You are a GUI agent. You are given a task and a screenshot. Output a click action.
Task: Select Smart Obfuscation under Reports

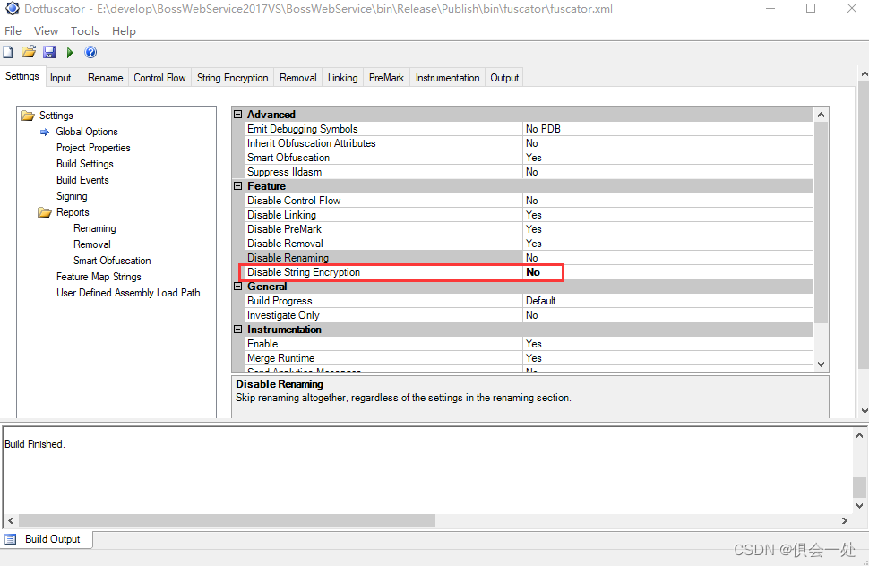point(112,261)
